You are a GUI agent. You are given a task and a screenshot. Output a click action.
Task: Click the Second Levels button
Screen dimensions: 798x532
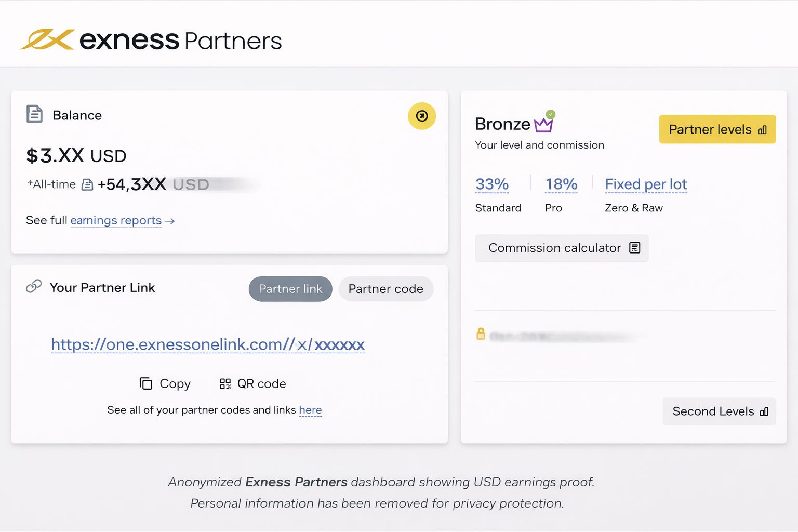(x=719, y=411)
